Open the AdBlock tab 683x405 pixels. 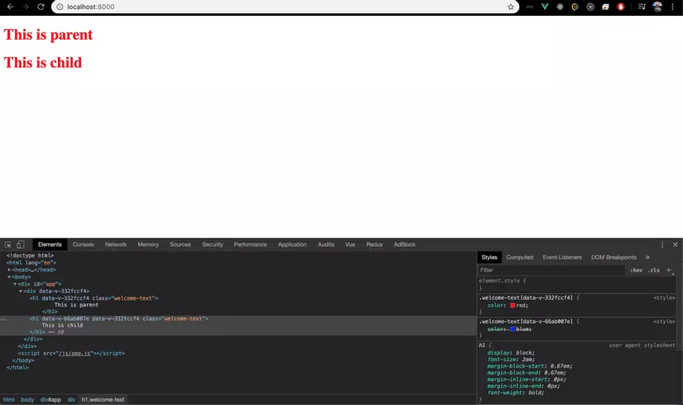point(405,244)
